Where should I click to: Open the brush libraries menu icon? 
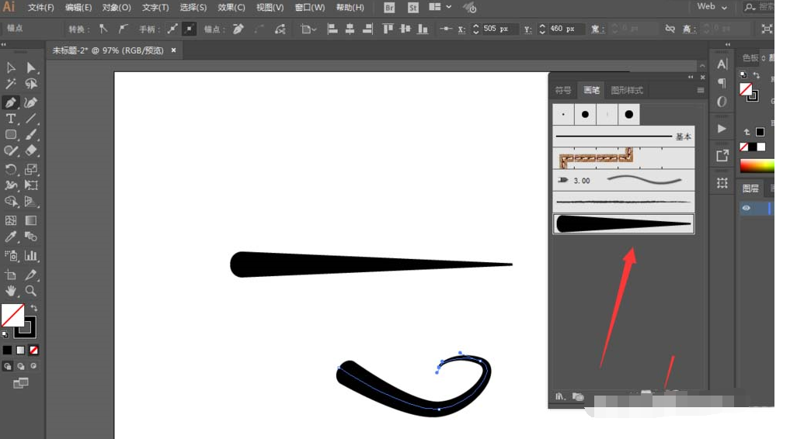click(x=560, y=396)
